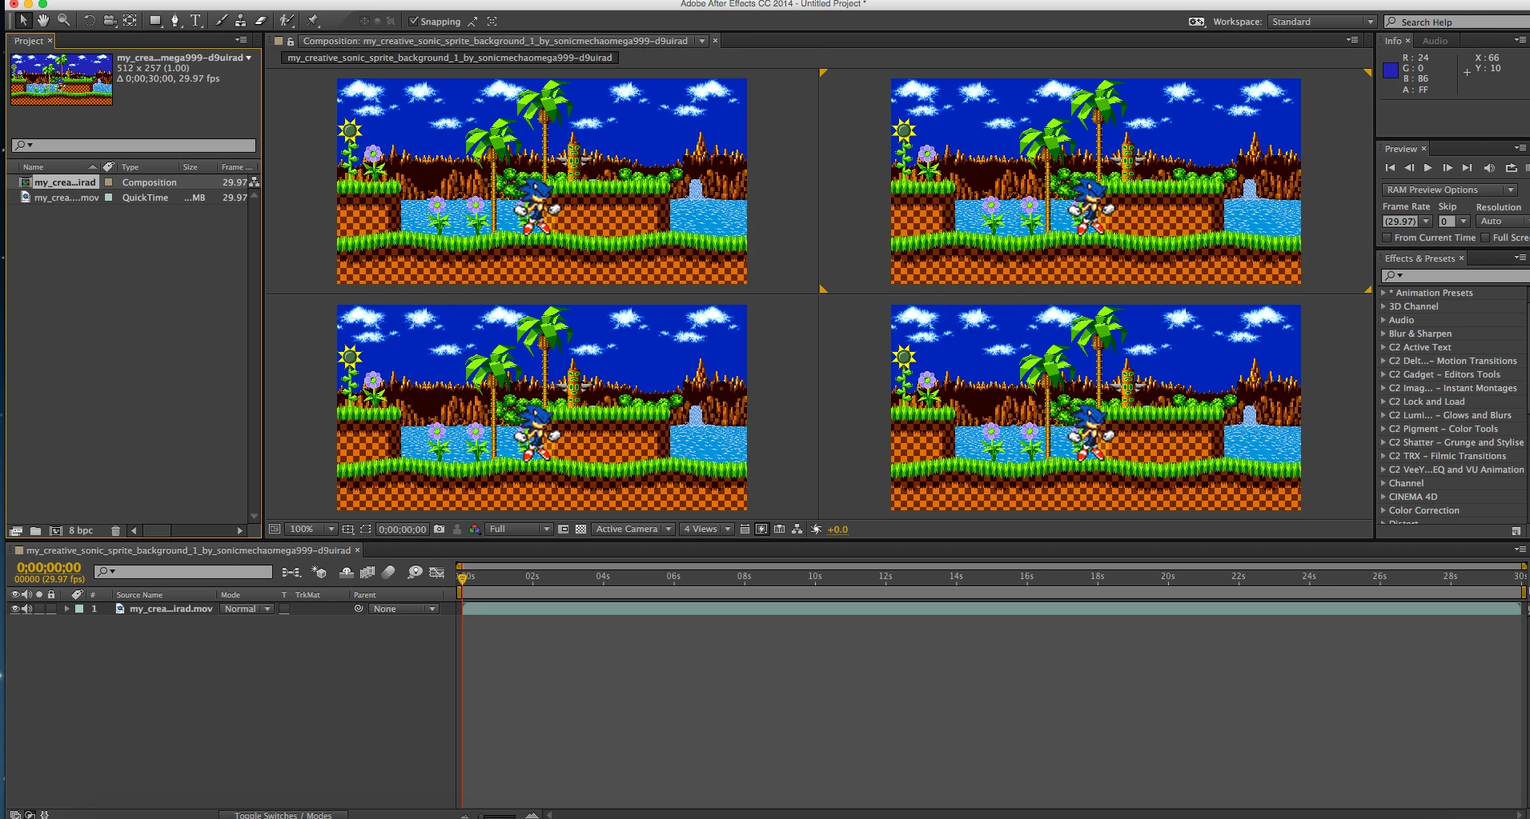Toggle frame blending for composition

367,572
